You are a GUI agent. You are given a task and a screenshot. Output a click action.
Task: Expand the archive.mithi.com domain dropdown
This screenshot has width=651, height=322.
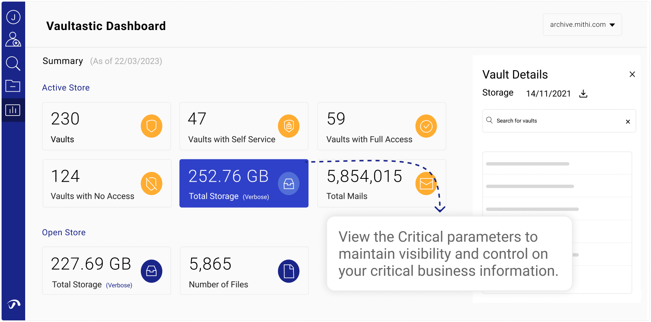pos(582,25)
